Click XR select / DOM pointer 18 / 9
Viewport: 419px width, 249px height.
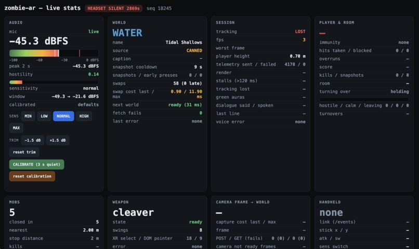pyautogui.click(x=194, y=238)
